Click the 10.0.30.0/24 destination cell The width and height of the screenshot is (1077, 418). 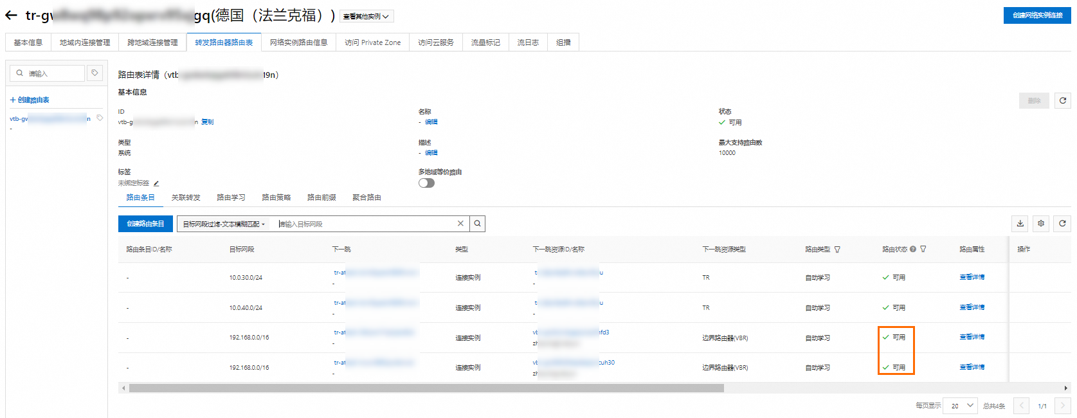(x=246, y=278)
